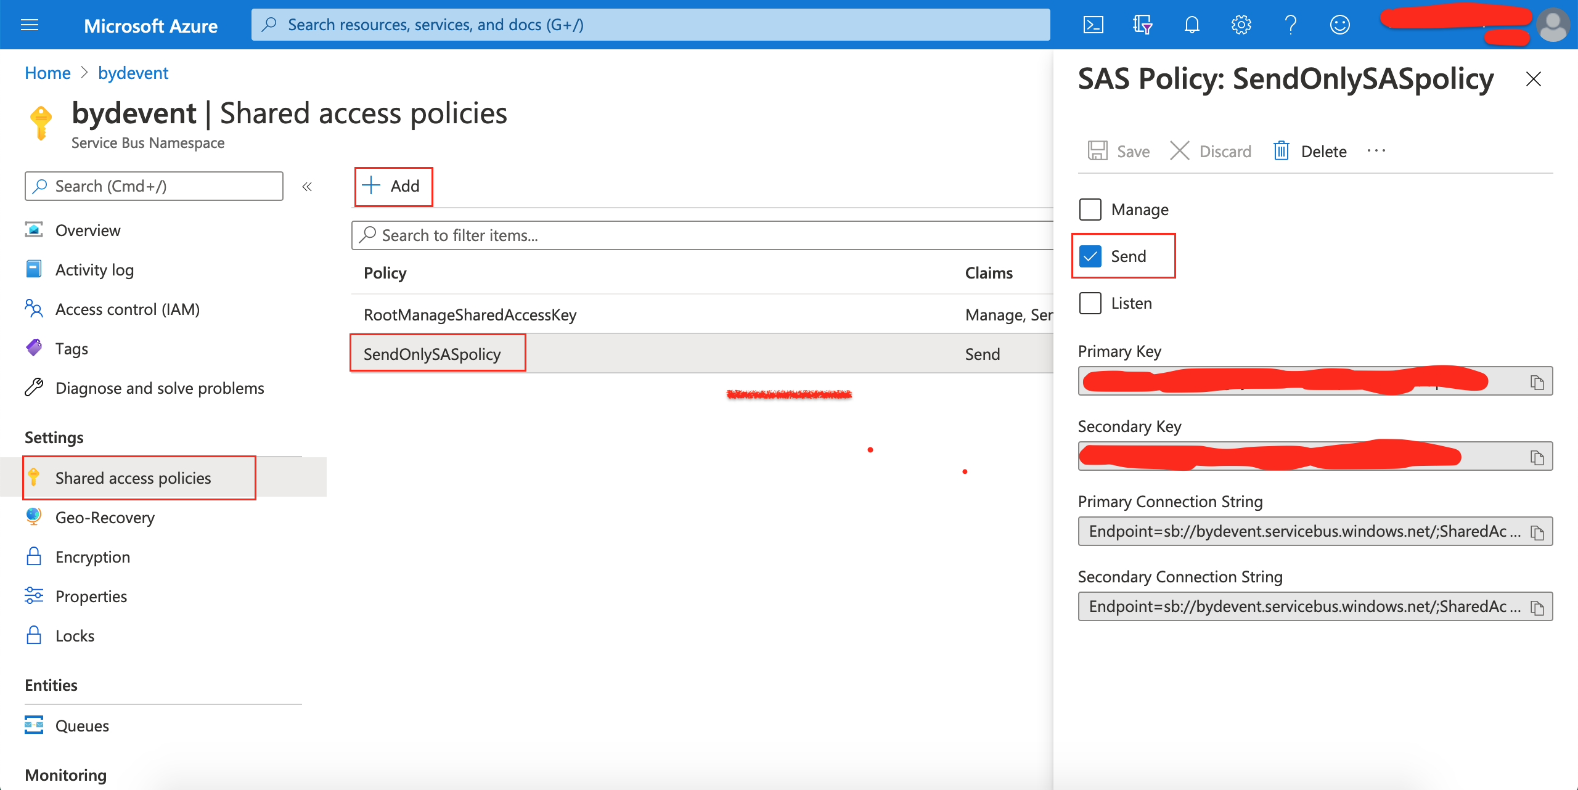Enable the Manage permission checkbox
Image resolution: width=1578 pixels, height=790 pixels.
pos(1091,208)
